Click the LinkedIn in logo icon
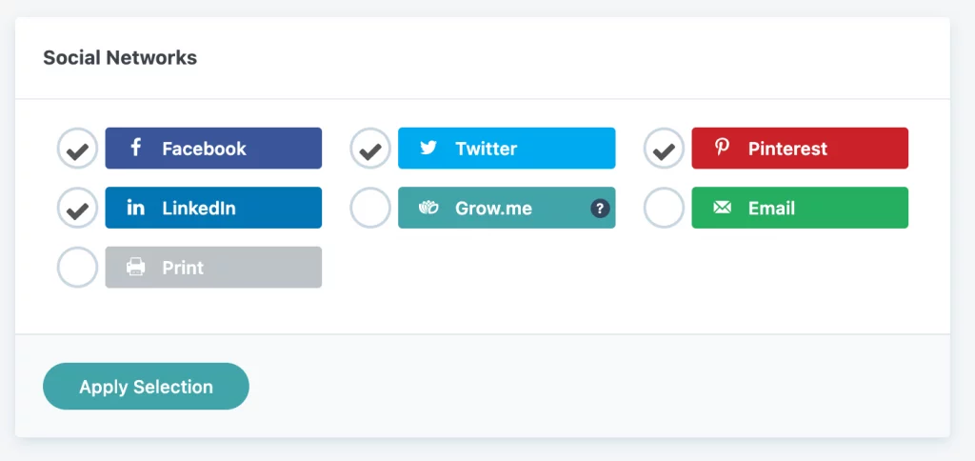 click(x=135, y=208)
